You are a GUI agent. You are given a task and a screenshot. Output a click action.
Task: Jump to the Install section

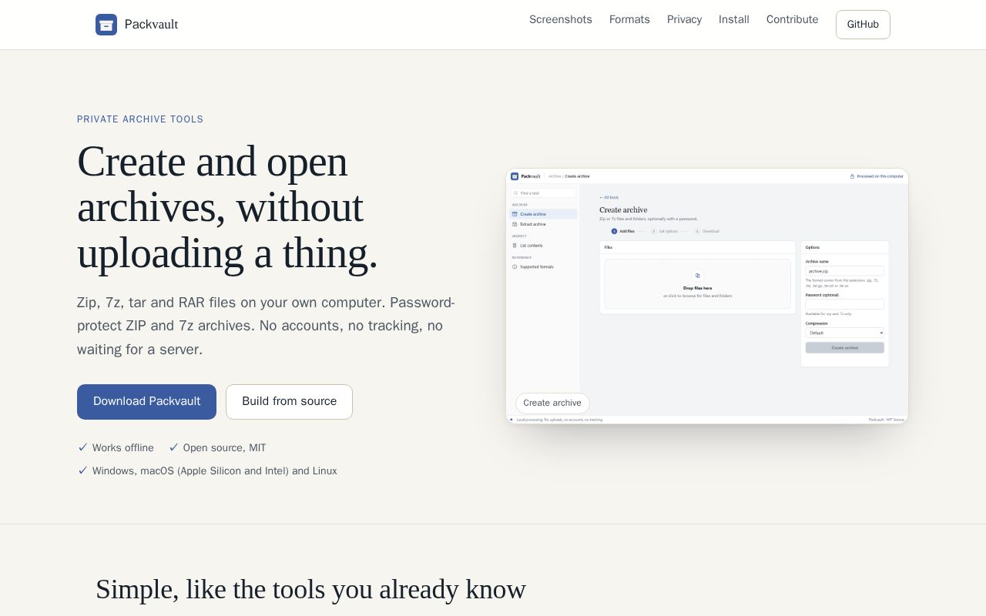734,19
